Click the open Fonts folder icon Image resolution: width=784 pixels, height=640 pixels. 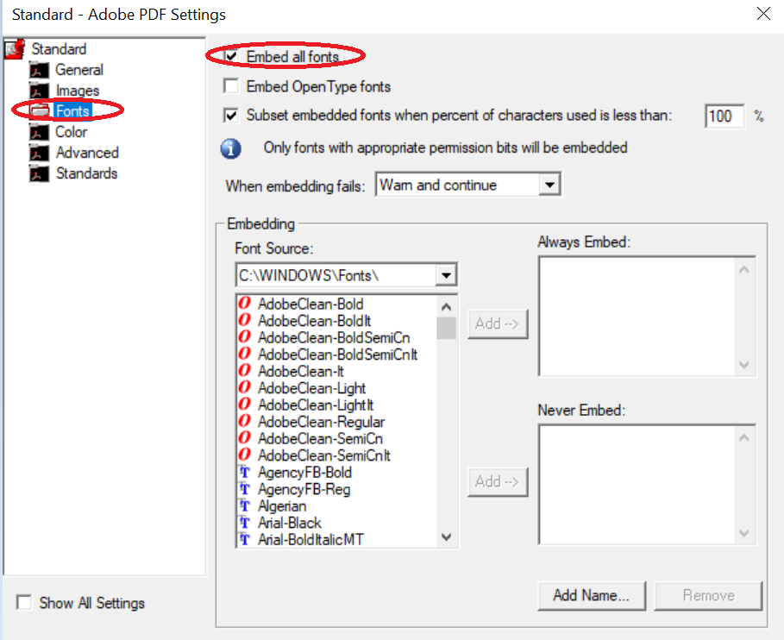[39, 111]
